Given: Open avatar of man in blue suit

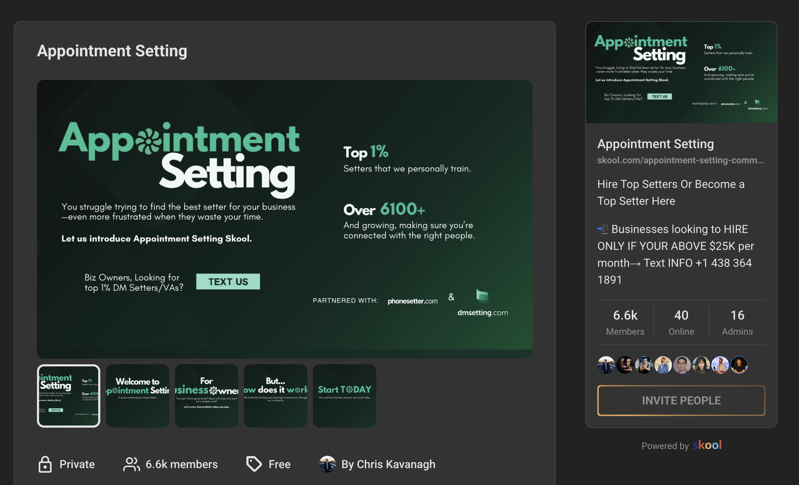Looking at the screenshot, I should click(x=663, y=365).
